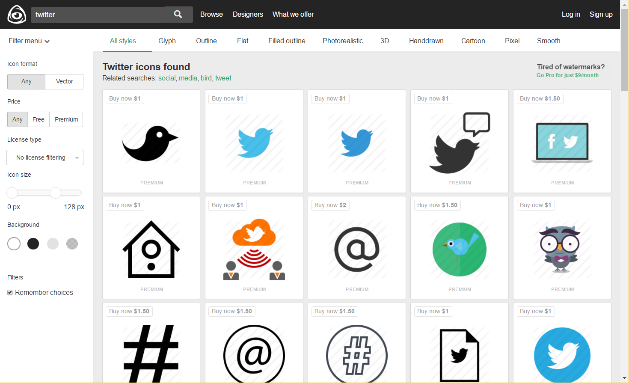
Task: Switch to the Flat style tab
Action: click(242, 41)
